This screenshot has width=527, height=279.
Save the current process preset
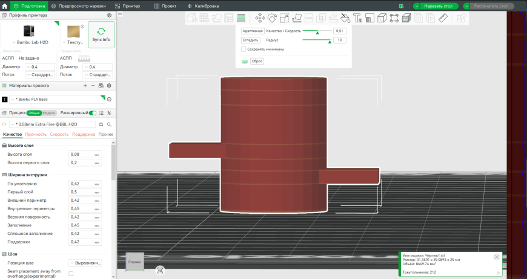click(101, 124)
